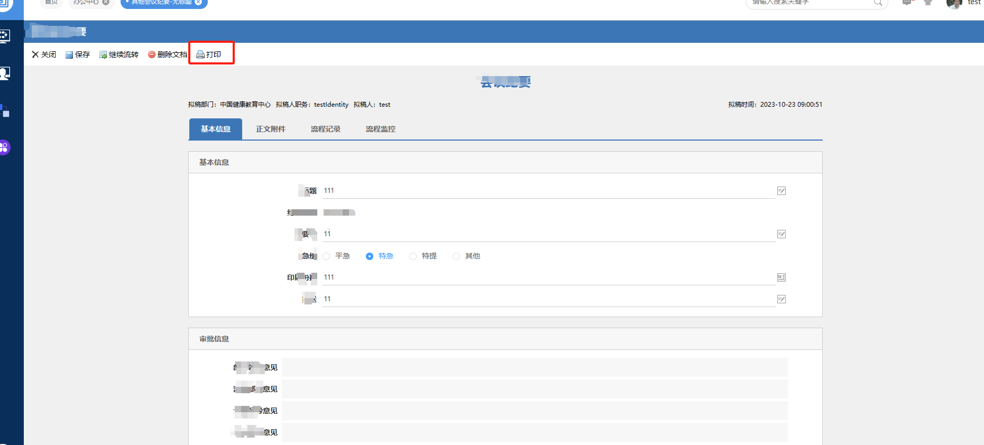This screenshot has width=984, height=445.
Task: Open the 办公中心 top tab
Action: pyautogui.click(x=90, y=3)
